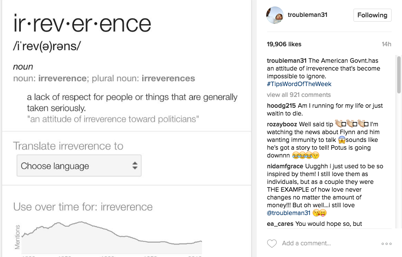The height and width of the screenshot is (257, 402).
Task: Toggle the Following button
Action: click(x=372, y=15)
